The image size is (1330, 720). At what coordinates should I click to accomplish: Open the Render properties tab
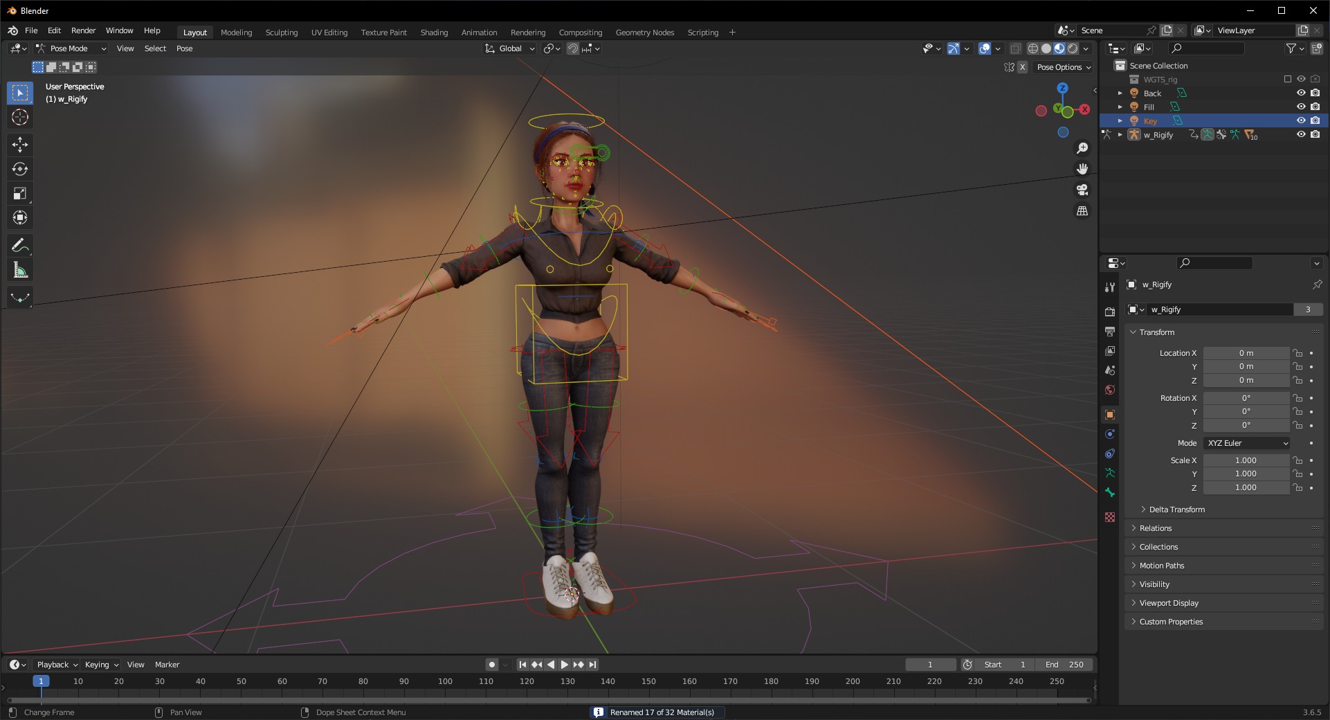point(1110,312)
